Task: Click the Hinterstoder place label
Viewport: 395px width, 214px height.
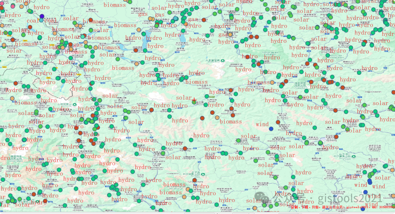Action: point(236,65)
